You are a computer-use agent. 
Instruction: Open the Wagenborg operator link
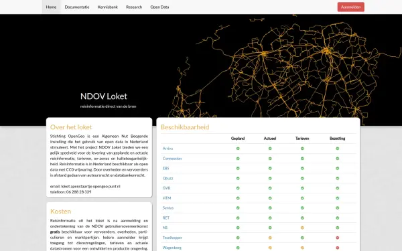click(172, 248)
